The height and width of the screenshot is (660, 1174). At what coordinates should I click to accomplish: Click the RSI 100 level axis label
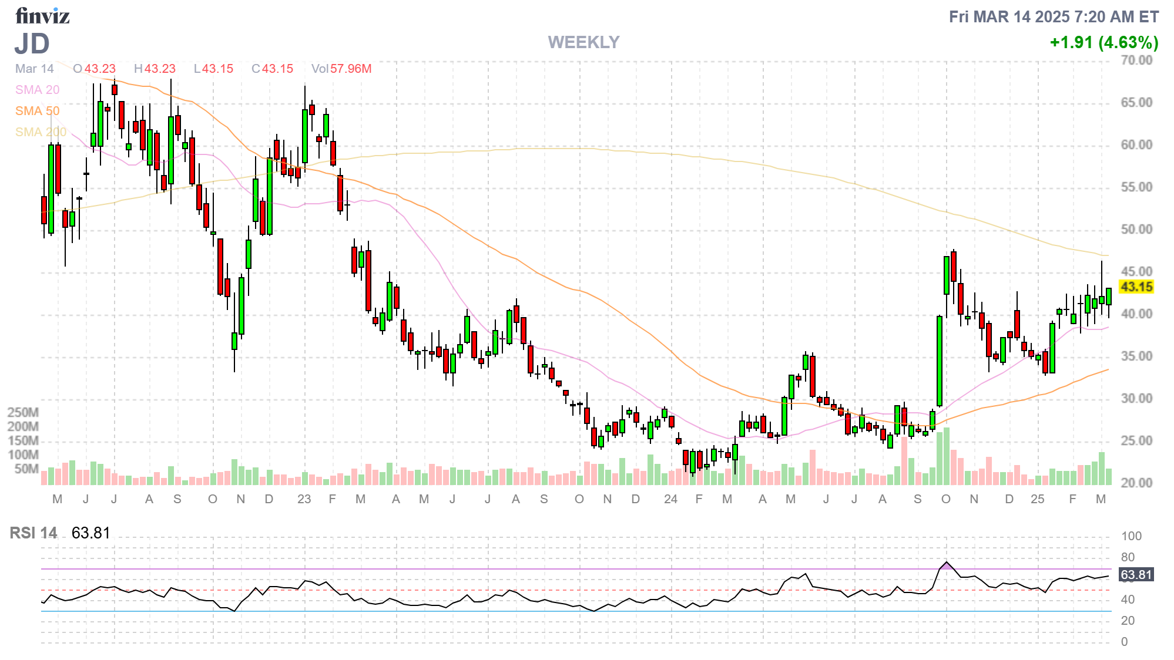pyautogui.click(x=1131, y=536)
